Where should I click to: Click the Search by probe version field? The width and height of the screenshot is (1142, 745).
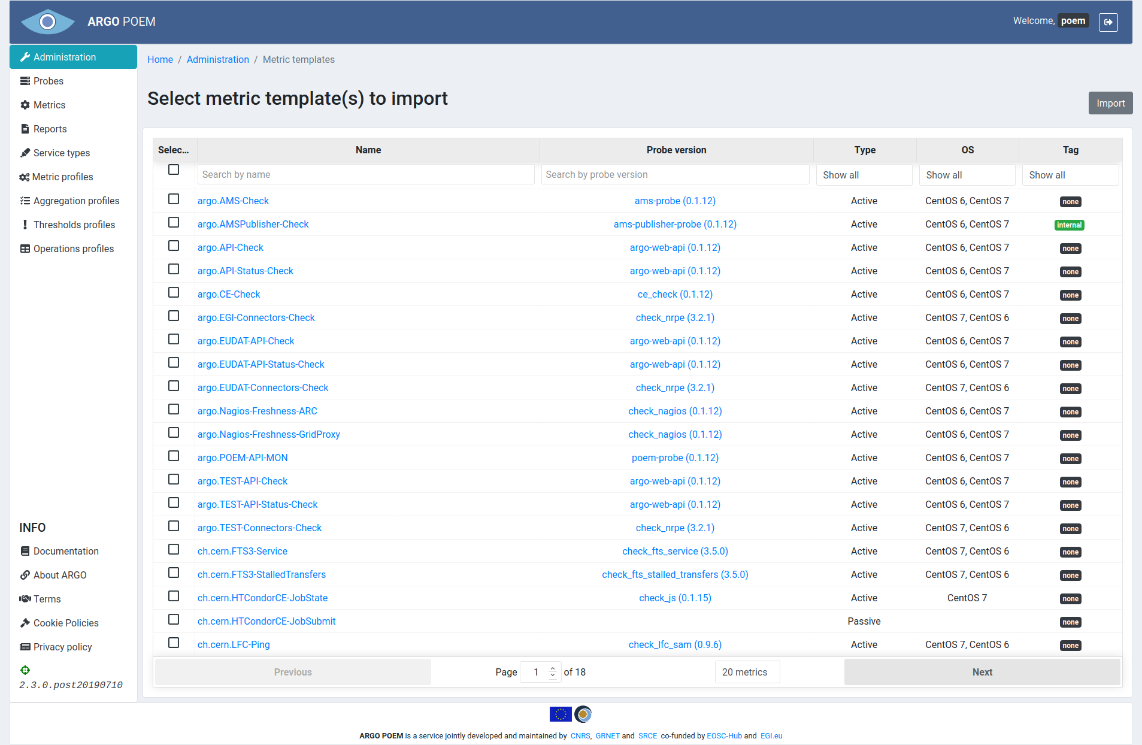click(x=675, y=174)
